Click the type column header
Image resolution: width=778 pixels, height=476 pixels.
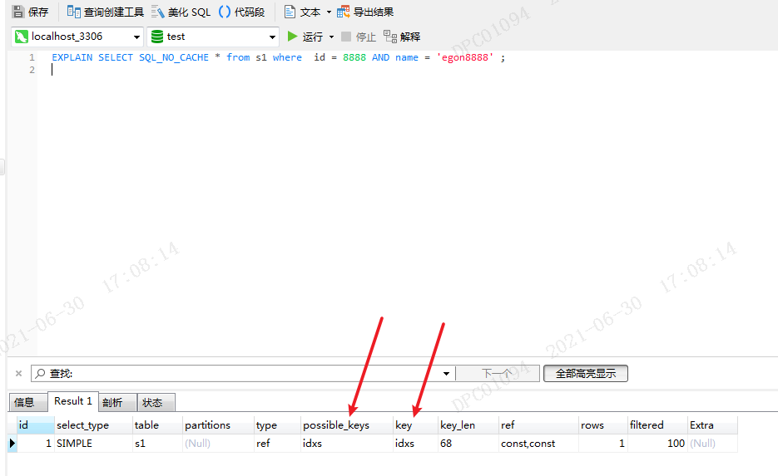(x=277, y=425)
